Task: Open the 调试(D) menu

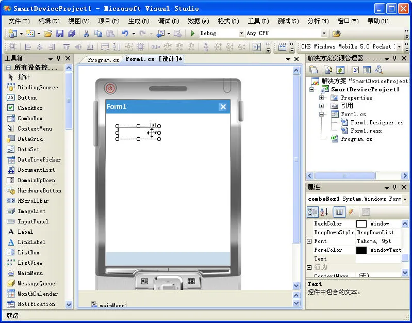Action: point(169,21)
